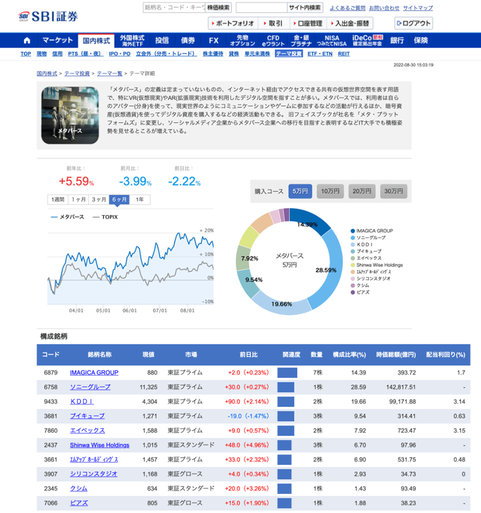Open ＫＤＤＩ stock link in table

pyautogui.click(x=82, y=402)
